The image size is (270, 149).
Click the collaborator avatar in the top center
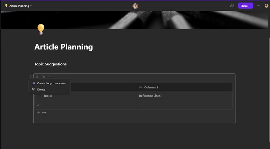pyautogui.click(x=135, y=6)
